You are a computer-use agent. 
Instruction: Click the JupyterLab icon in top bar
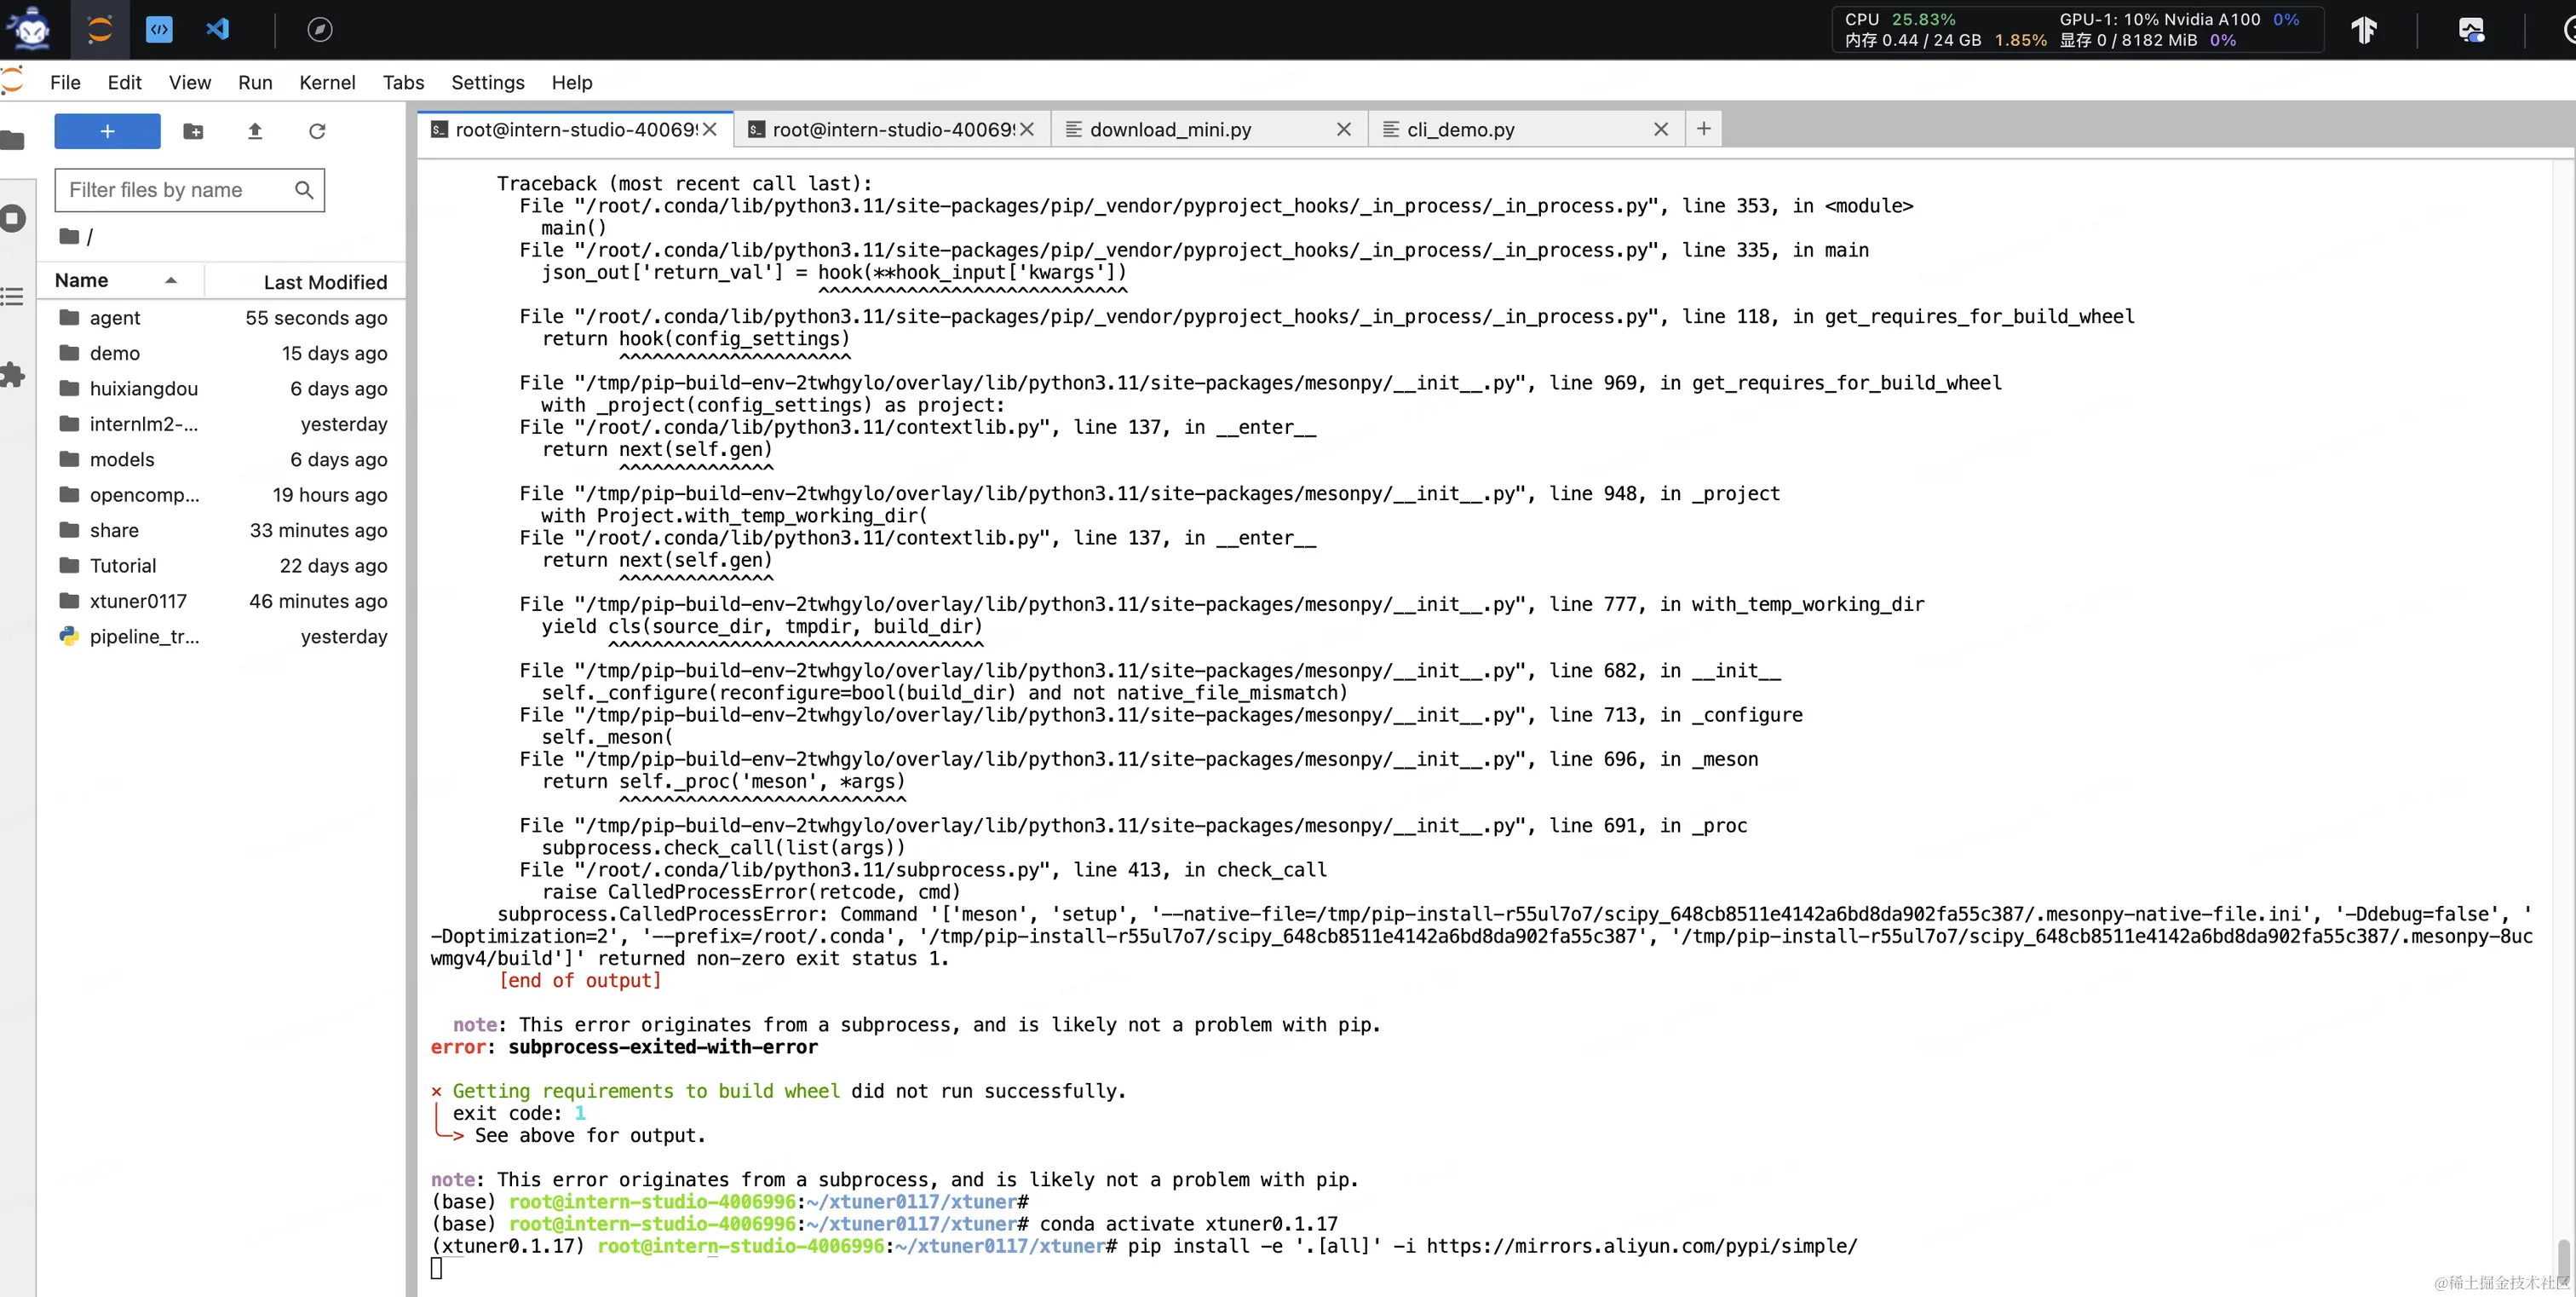pos(99,29)
